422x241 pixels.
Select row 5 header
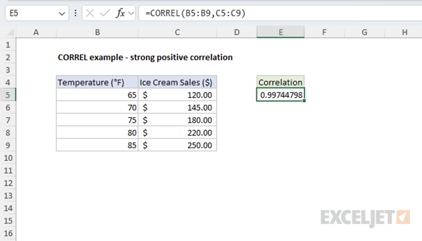[x=8, y=95]
